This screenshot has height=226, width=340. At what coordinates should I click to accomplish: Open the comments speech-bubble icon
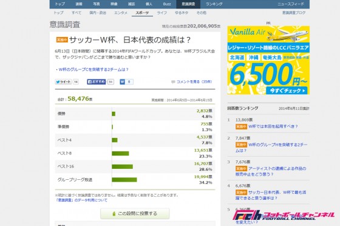pos(173,82)
